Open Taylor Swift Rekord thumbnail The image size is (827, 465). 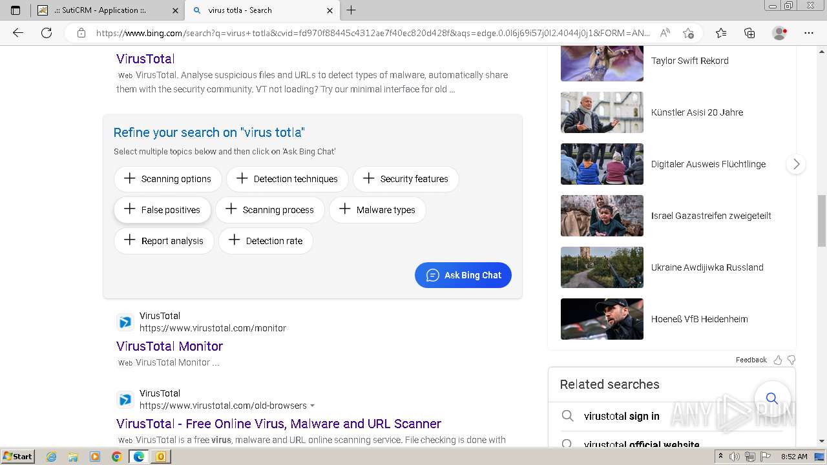[x=602, y=63]
